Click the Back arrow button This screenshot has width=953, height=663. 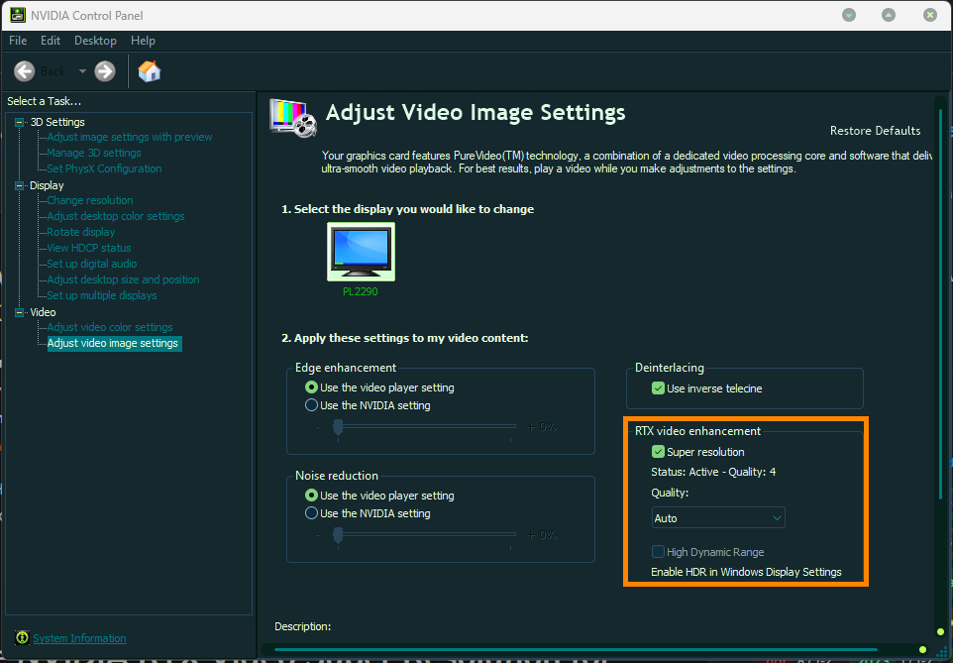point(25,71)
